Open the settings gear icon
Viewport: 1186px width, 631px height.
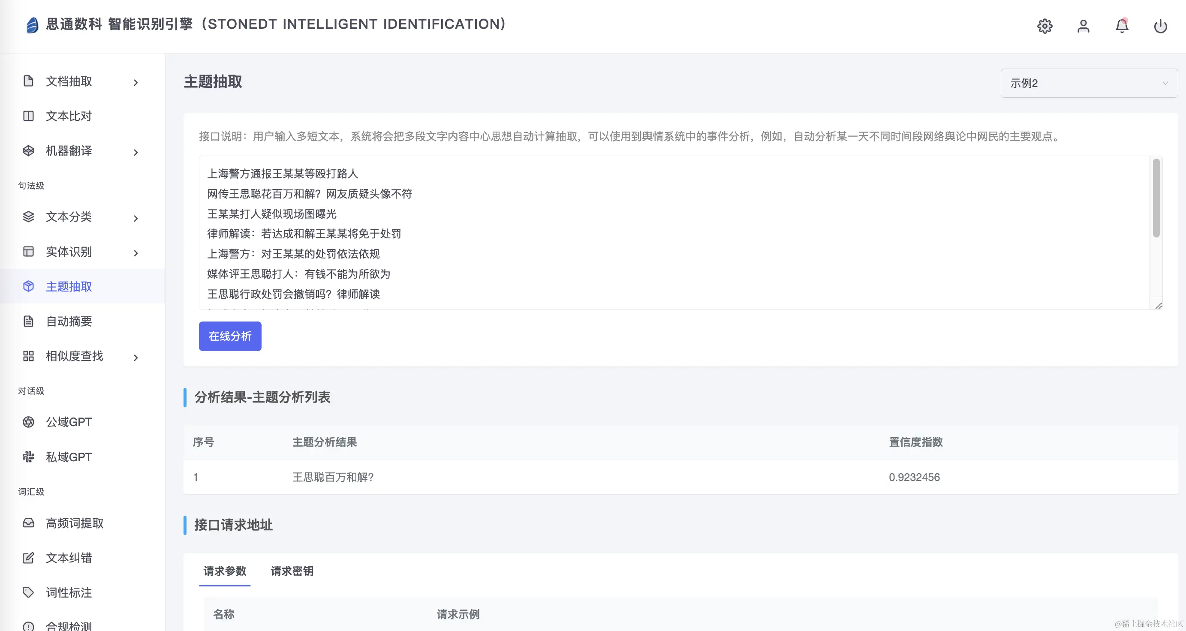point(1044,26)
